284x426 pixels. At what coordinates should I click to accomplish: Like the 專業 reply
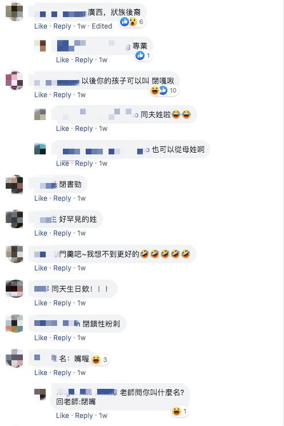[62, 60]
